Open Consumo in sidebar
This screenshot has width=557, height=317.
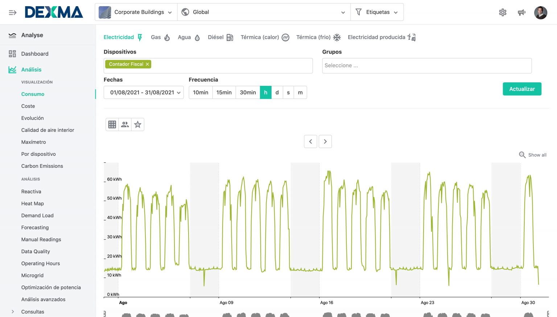tap(33, 94)
